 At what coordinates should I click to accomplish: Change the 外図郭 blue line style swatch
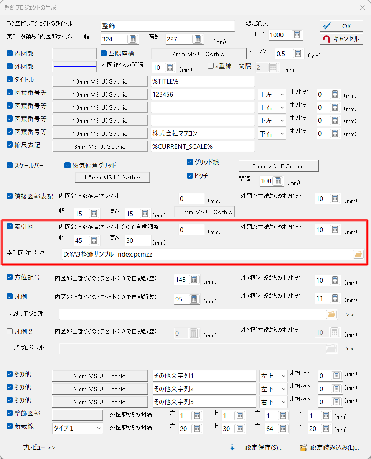pyautogui.click(x=74, y=67)
